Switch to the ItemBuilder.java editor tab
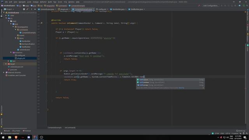 (x=118, y=9)
